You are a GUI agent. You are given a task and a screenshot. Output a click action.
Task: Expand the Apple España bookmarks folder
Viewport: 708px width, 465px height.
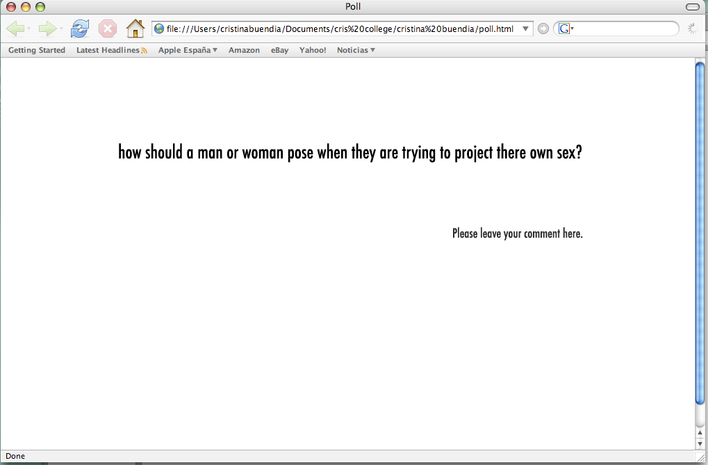point(188,50)
